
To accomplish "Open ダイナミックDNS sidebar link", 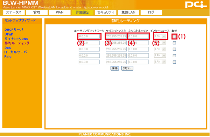I will tap(16, 39).
